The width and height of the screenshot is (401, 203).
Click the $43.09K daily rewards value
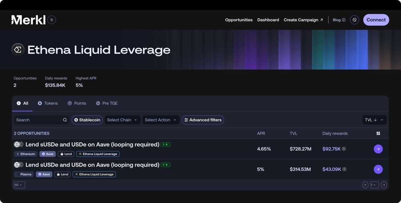tap(332, 169)
